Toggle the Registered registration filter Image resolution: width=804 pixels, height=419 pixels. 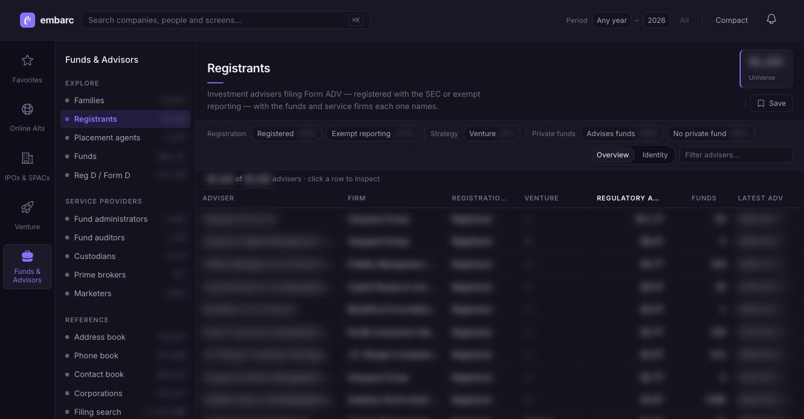[286, 133]
